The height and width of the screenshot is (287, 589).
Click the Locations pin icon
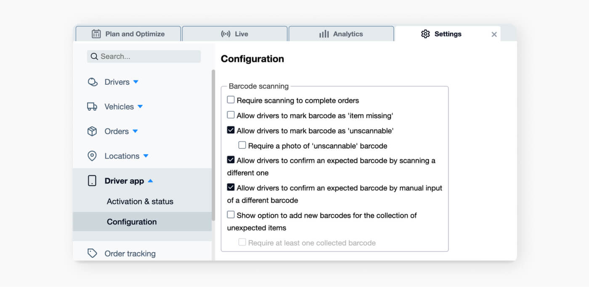click(x=93, y=156)
